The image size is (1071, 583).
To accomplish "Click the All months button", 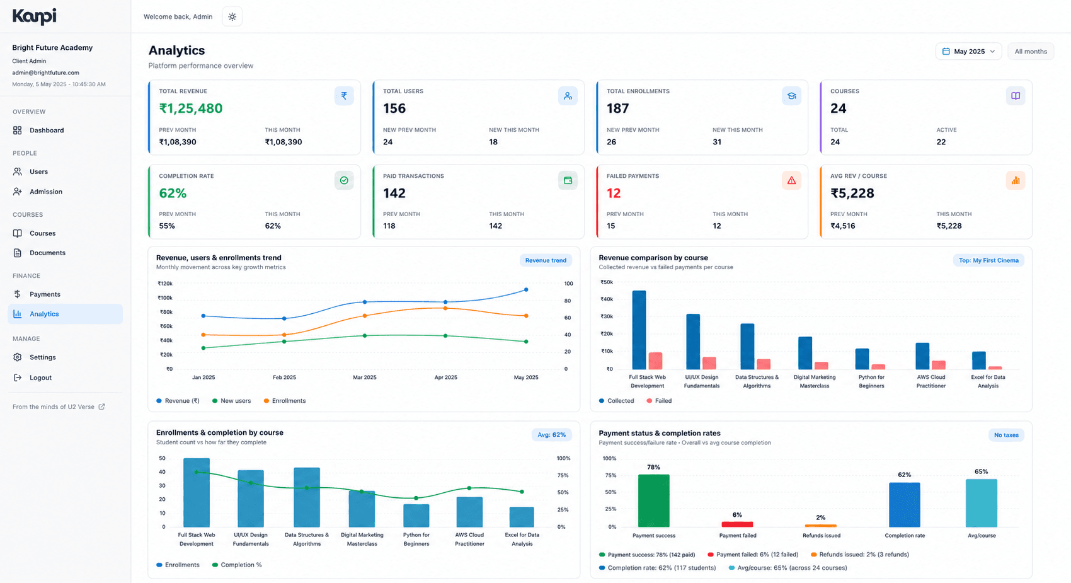I will 1031,52.
